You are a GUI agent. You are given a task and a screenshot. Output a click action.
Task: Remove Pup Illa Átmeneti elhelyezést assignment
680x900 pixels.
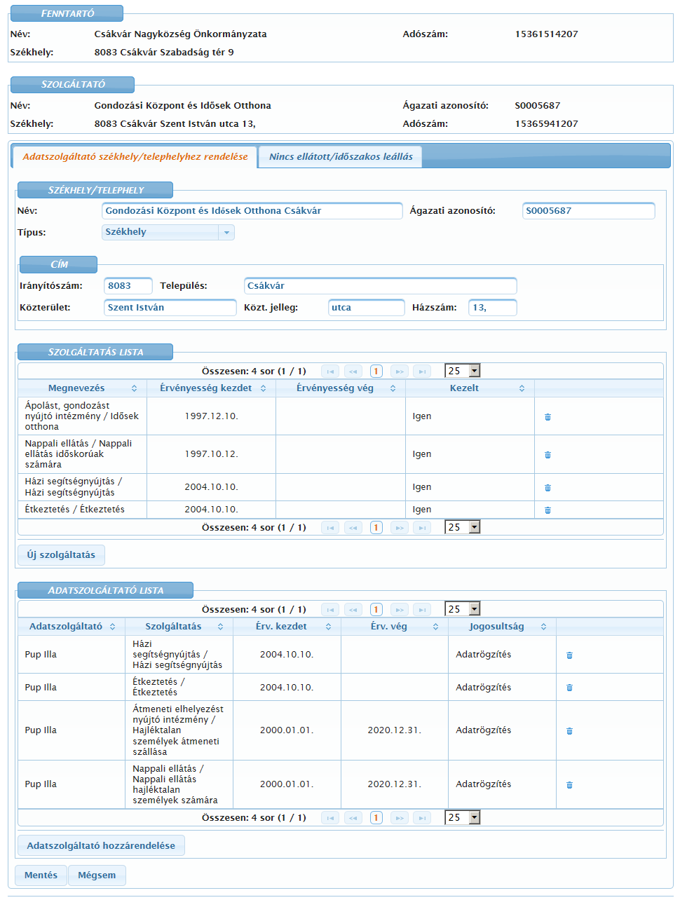pyautogui.click(x=569, y=731)
